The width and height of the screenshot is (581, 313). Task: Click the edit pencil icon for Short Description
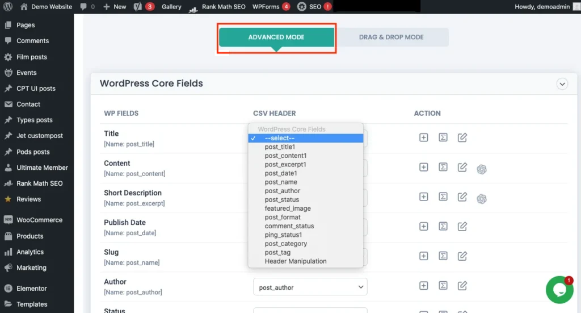[462, 197]
